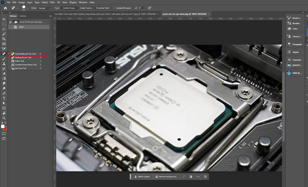
Task: Choose Content-Aware Move Tool from the flyout
Action: [26, 65]
